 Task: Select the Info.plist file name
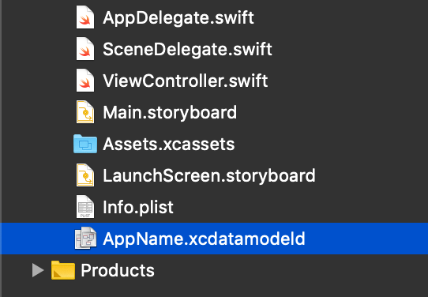pos(138,208)
